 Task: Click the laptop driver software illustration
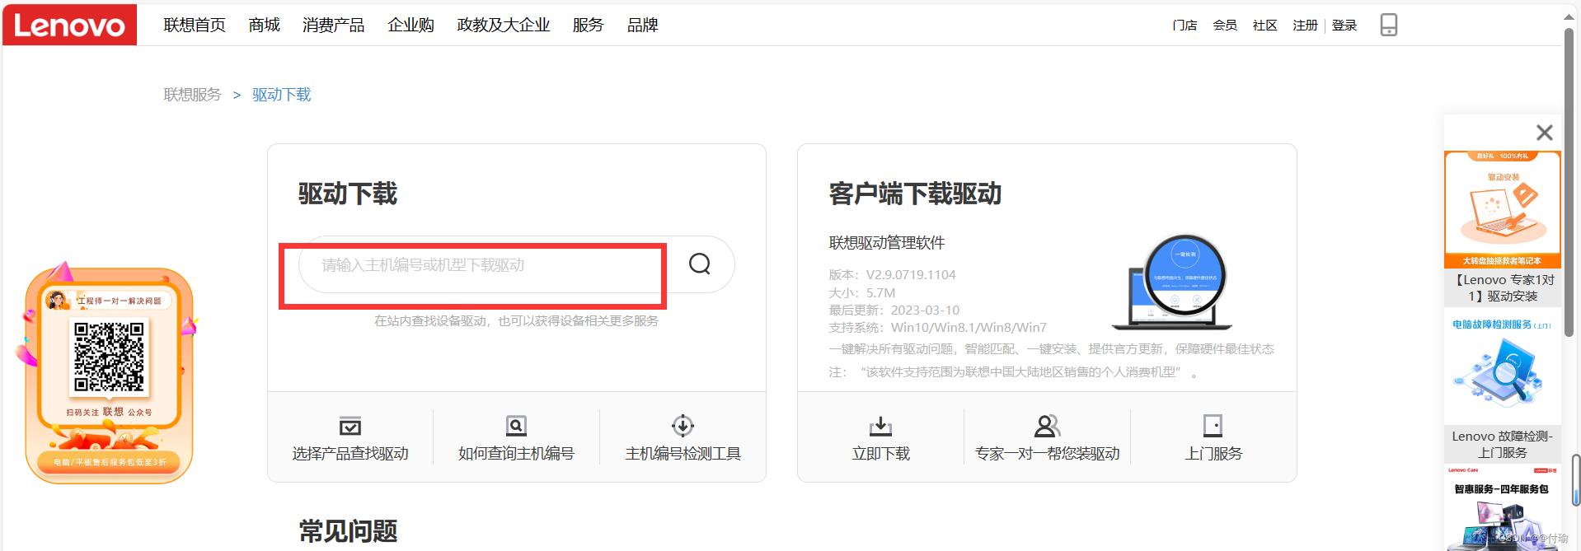point(1174,282)
